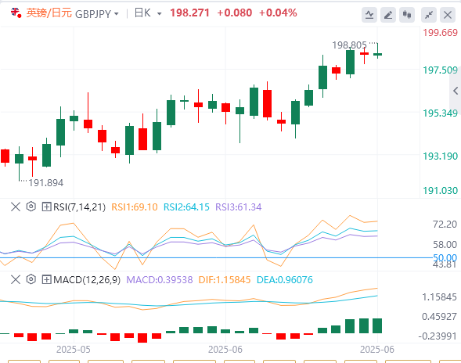Expand the MACD panel plus icon
Image resolution: width=461 pixels, height=363 pixels.
coord(46,279)
